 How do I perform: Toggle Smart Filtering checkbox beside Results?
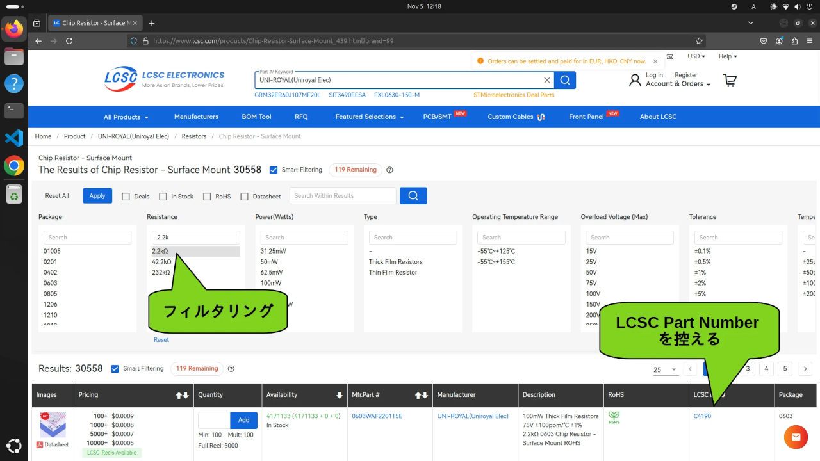point(115,369)
